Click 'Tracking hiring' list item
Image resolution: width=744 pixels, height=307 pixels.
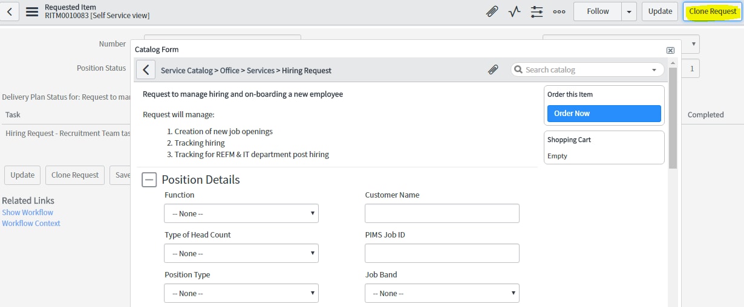[x=200, y=143]
